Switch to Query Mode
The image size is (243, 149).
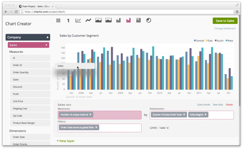204,105
